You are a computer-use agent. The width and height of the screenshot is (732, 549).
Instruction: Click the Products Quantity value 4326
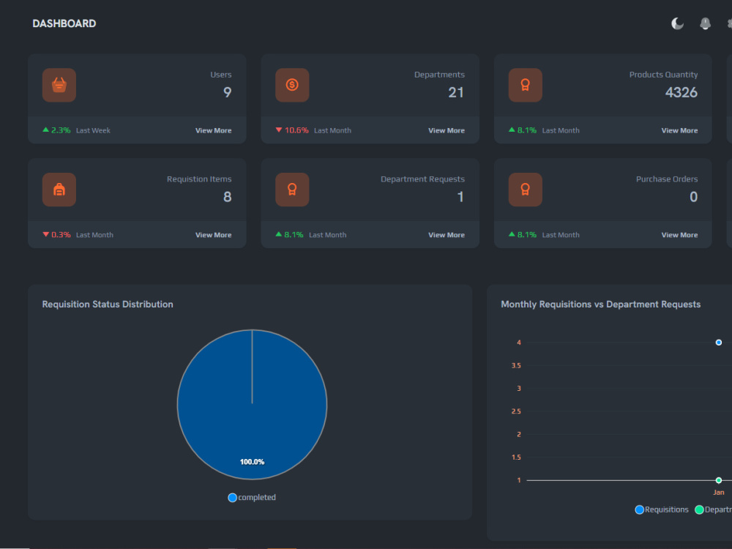681,92
